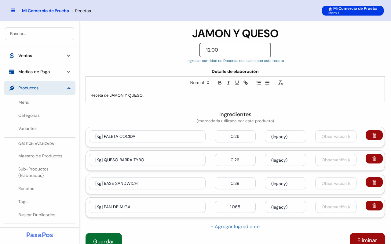Viewport: 391px width, 244px height.
Task: Create a numbered list in editor
Action: [259, 83]
